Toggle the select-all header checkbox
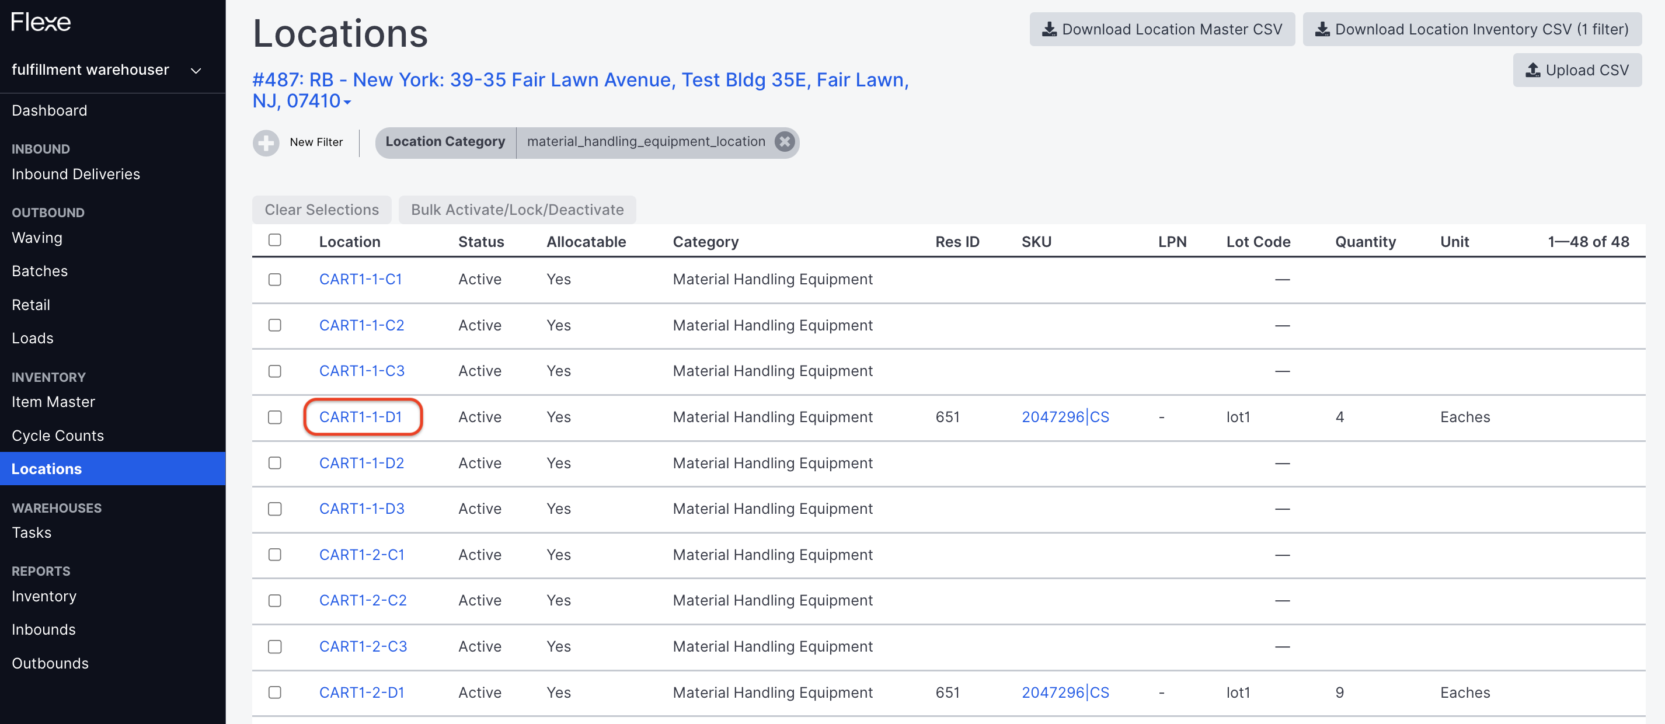This screenshot has width=1665, height=724. pyautogui.click(x=275, y=241)
